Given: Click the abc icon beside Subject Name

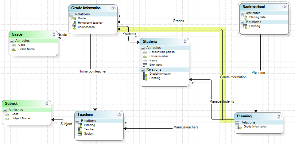Looking at the screenshot, I should click(7, 119).
